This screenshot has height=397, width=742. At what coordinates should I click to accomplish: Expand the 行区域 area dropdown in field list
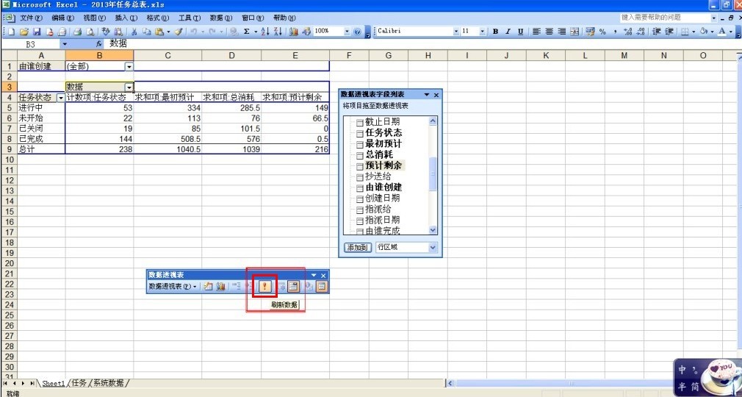(x=432, y=248)
